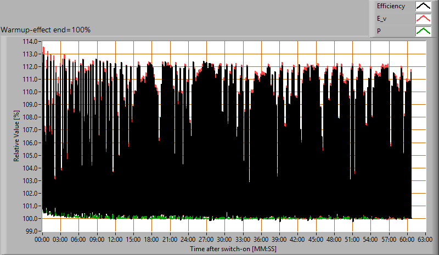Click the Time after switch-on axis title
This screenshot has height=255, width=439.
(x=234, y=248)
